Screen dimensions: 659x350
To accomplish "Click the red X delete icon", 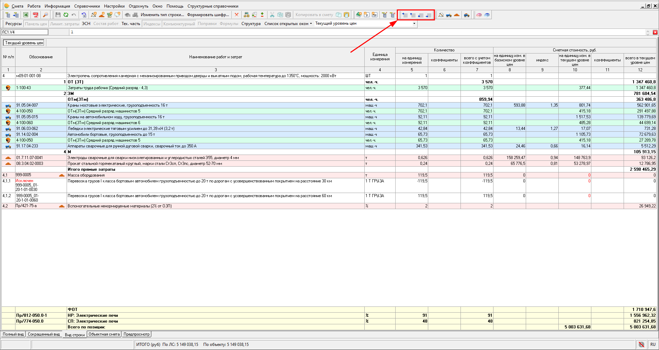I will click(x=236, y=15).
